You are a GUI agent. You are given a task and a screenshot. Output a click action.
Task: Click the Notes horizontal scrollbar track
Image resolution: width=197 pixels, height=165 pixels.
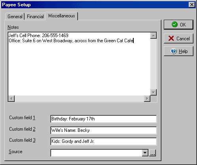79,99
